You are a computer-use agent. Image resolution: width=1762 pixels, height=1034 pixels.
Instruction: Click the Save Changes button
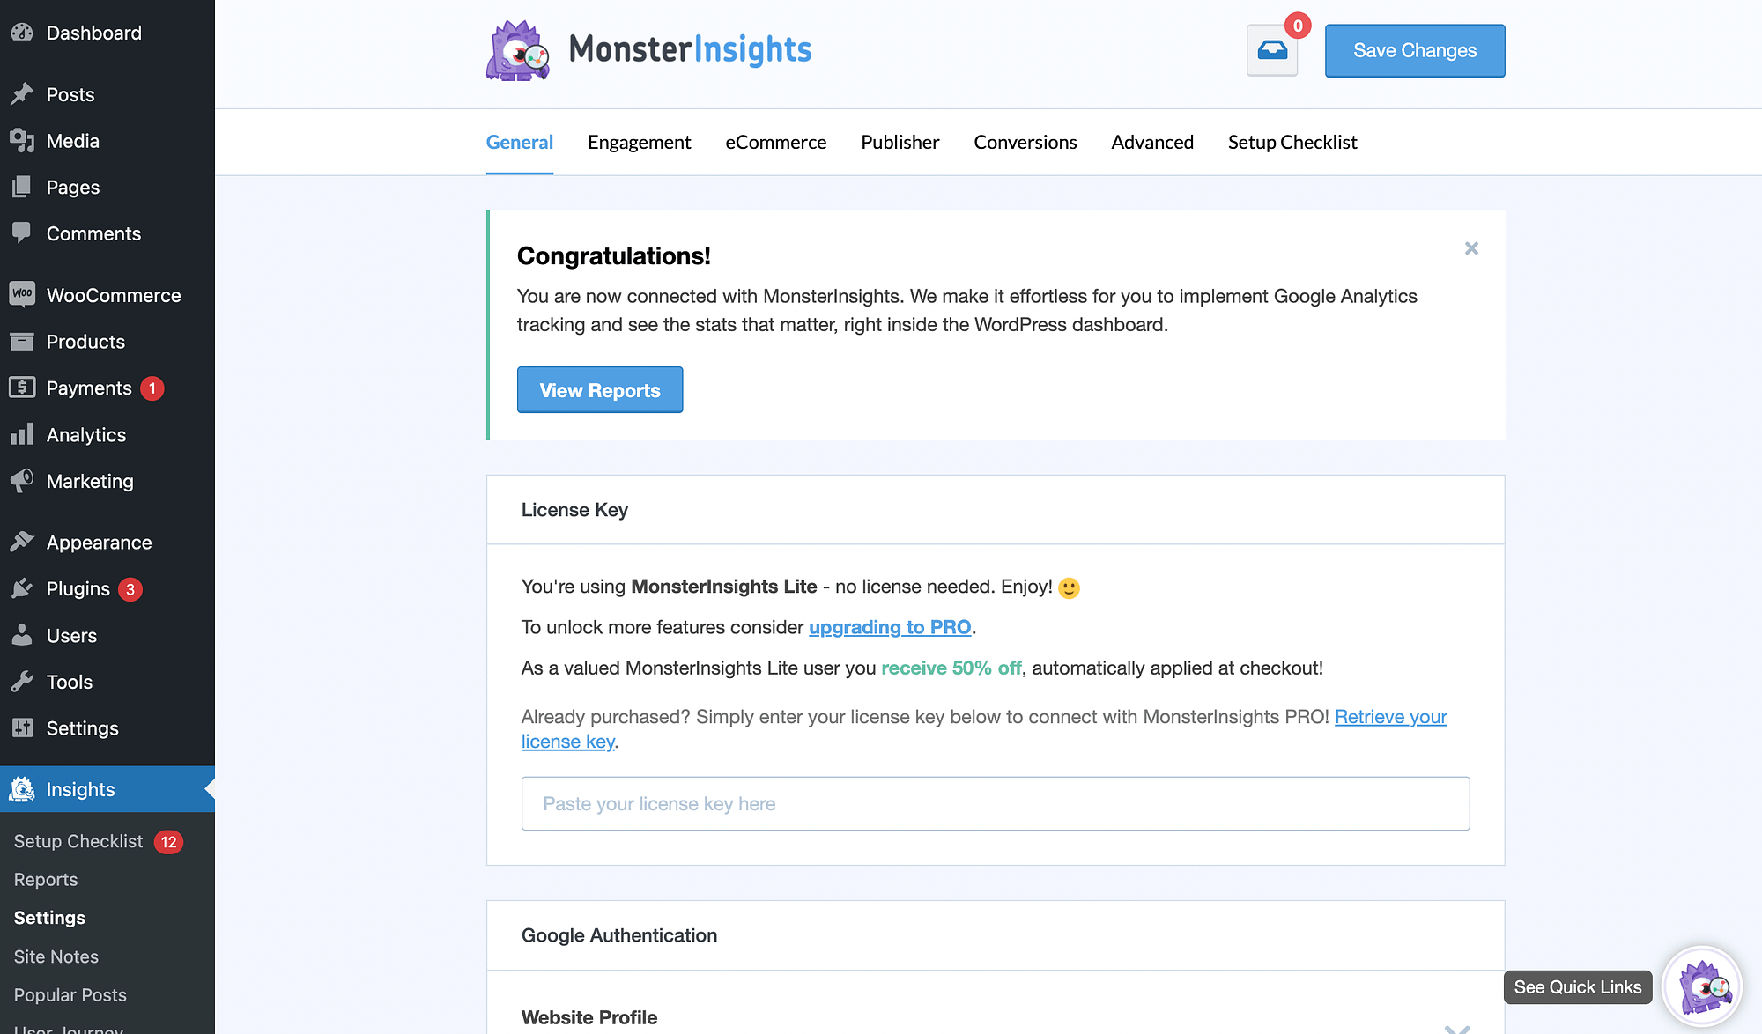pyautogui.click(x=1415, y=50)
